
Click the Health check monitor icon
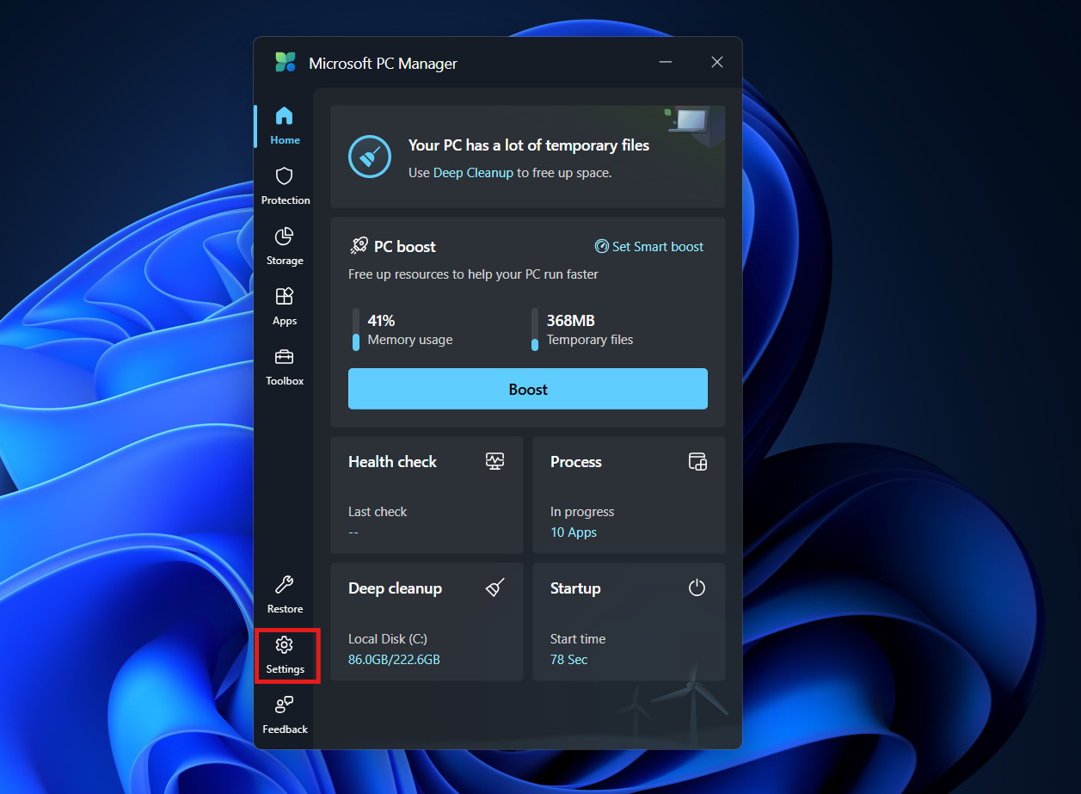[x=494, y=461]
